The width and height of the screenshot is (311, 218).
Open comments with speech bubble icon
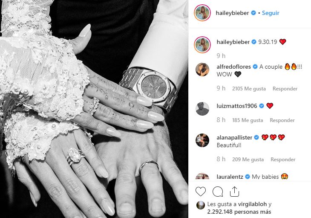point(218,192)
